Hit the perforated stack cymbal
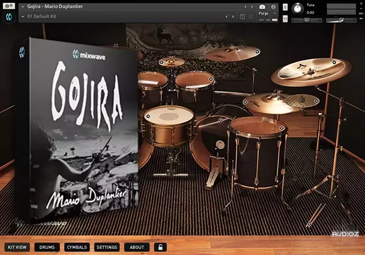 302,101
